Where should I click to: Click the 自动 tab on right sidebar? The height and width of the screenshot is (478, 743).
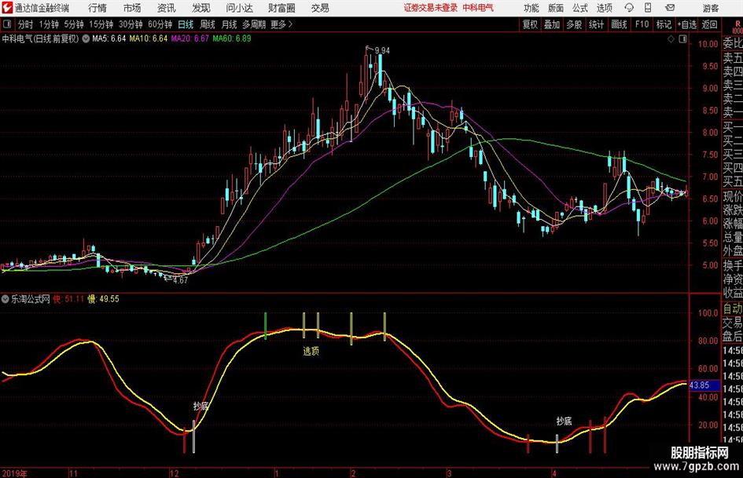(733, 308)
